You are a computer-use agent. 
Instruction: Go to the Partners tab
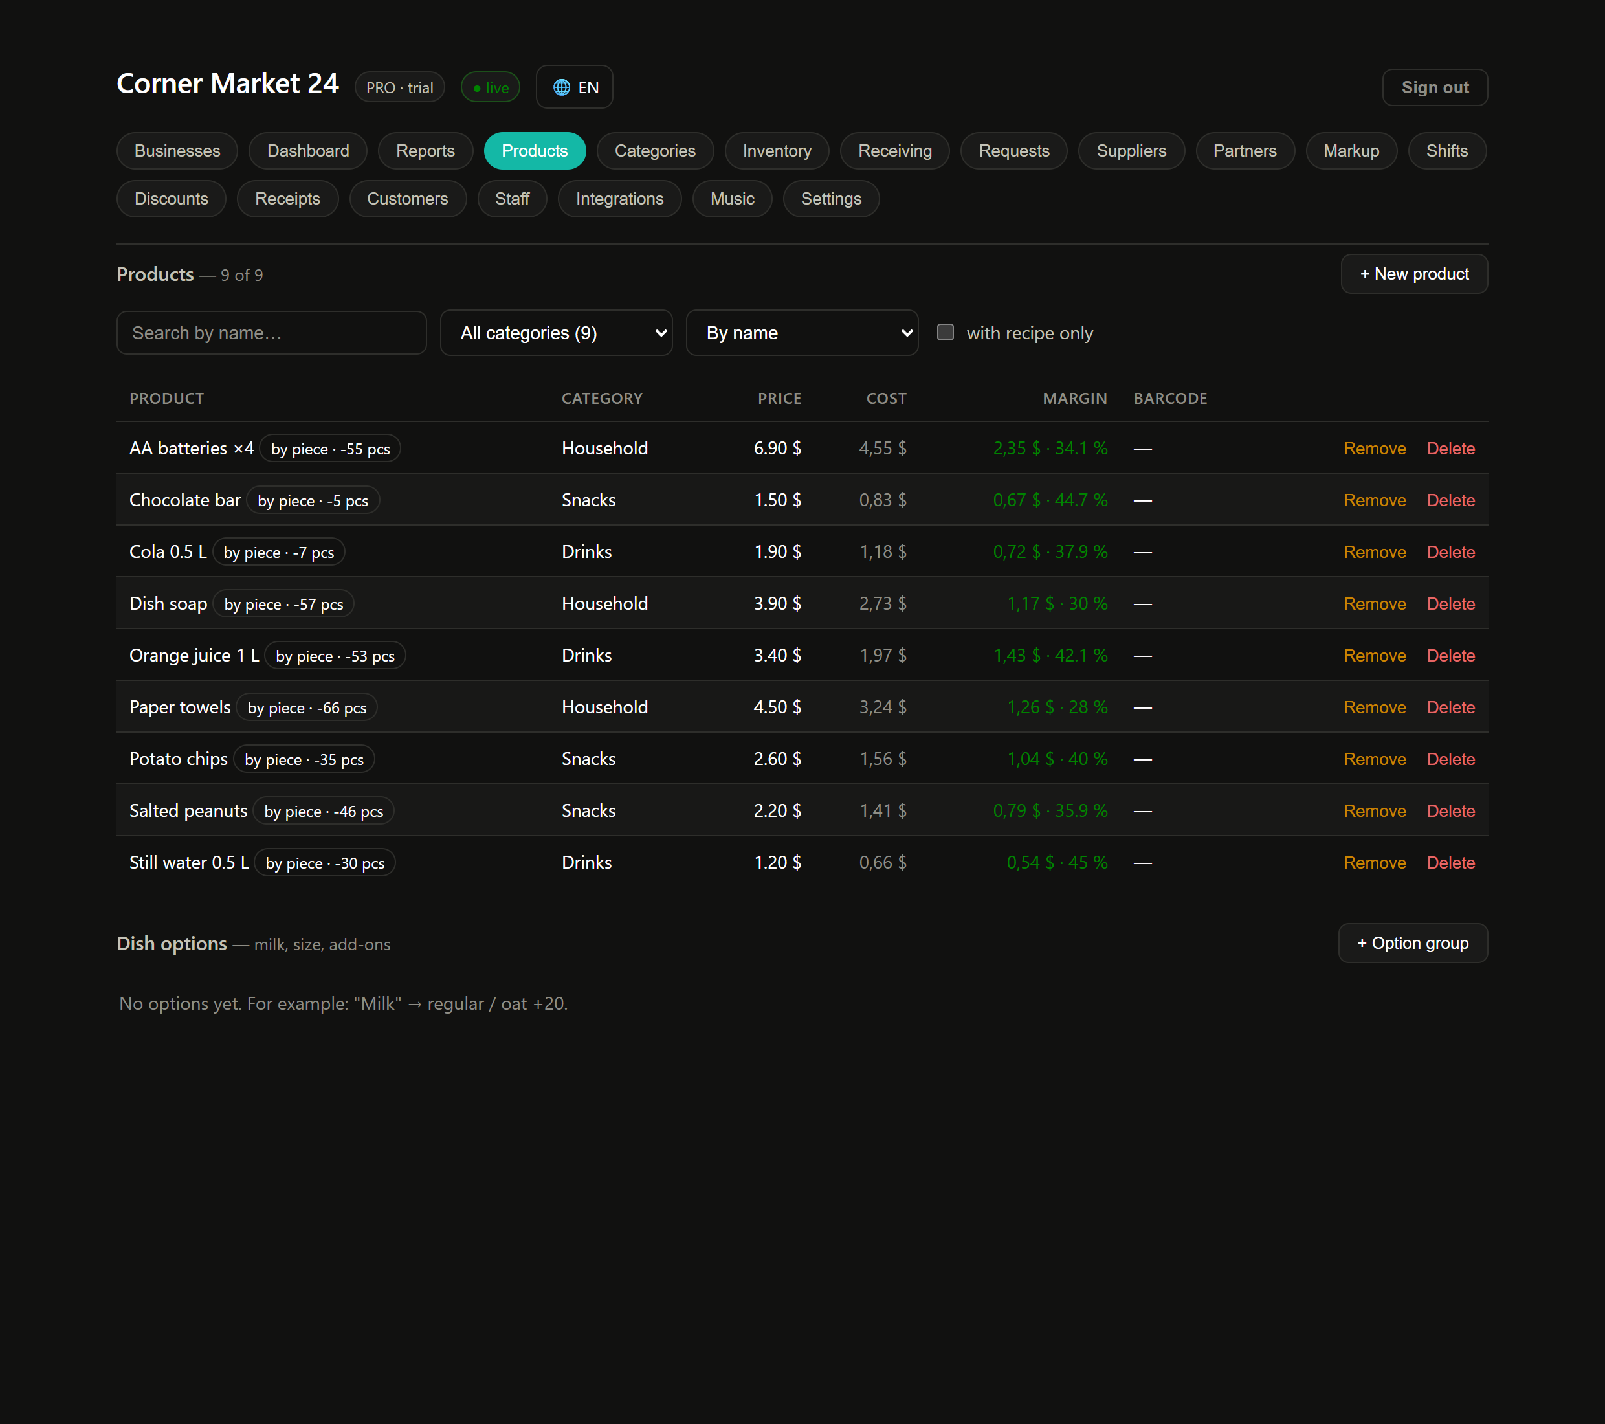pos(1245,151)
